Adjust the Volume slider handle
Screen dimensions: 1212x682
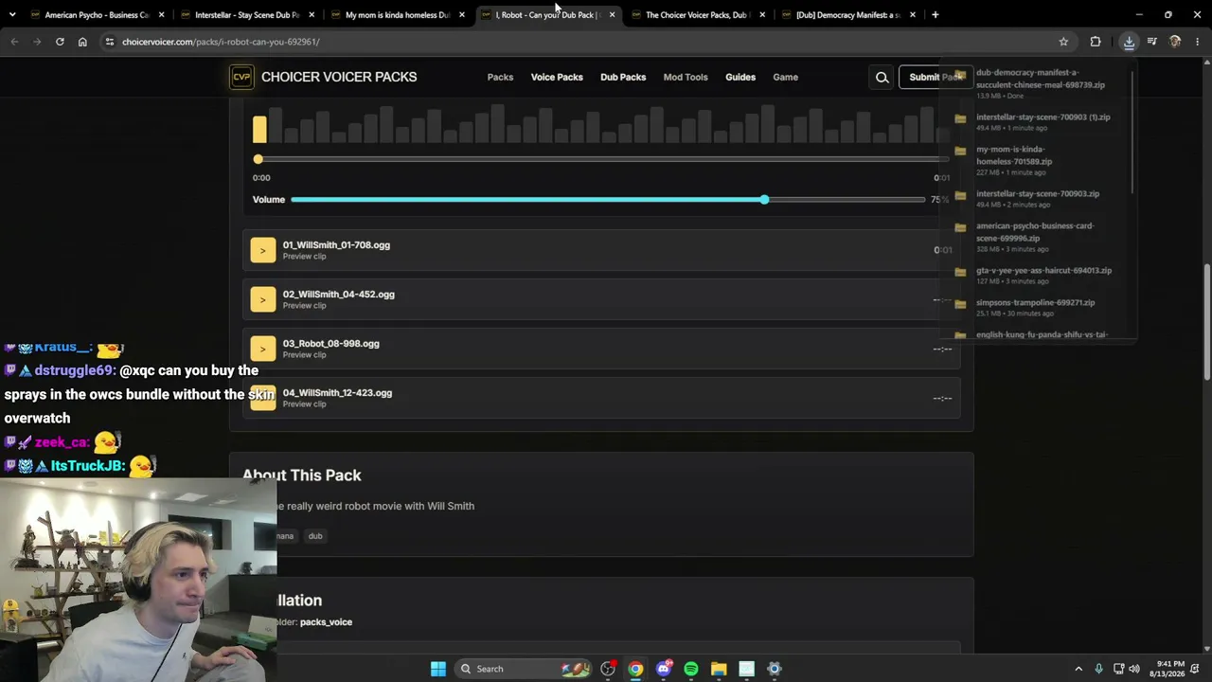764,200
